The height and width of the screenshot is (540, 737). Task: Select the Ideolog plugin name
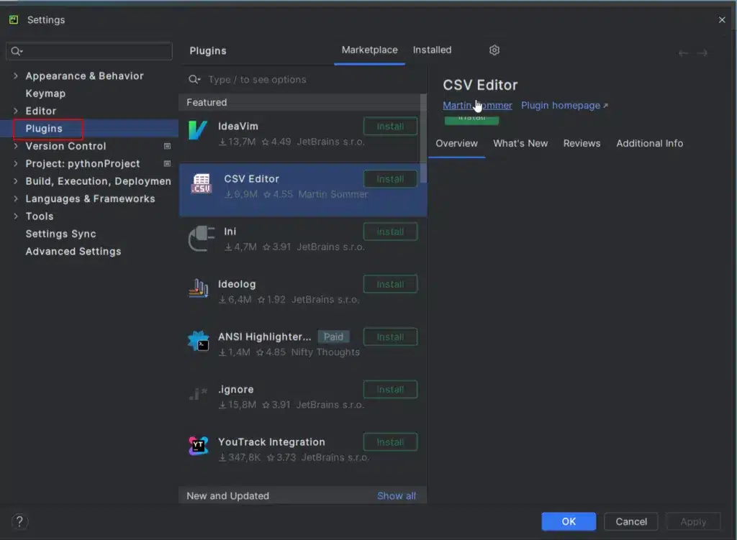237,284
